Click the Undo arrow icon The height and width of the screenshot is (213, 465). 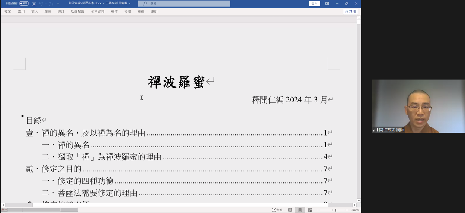[x=41, y=4]
